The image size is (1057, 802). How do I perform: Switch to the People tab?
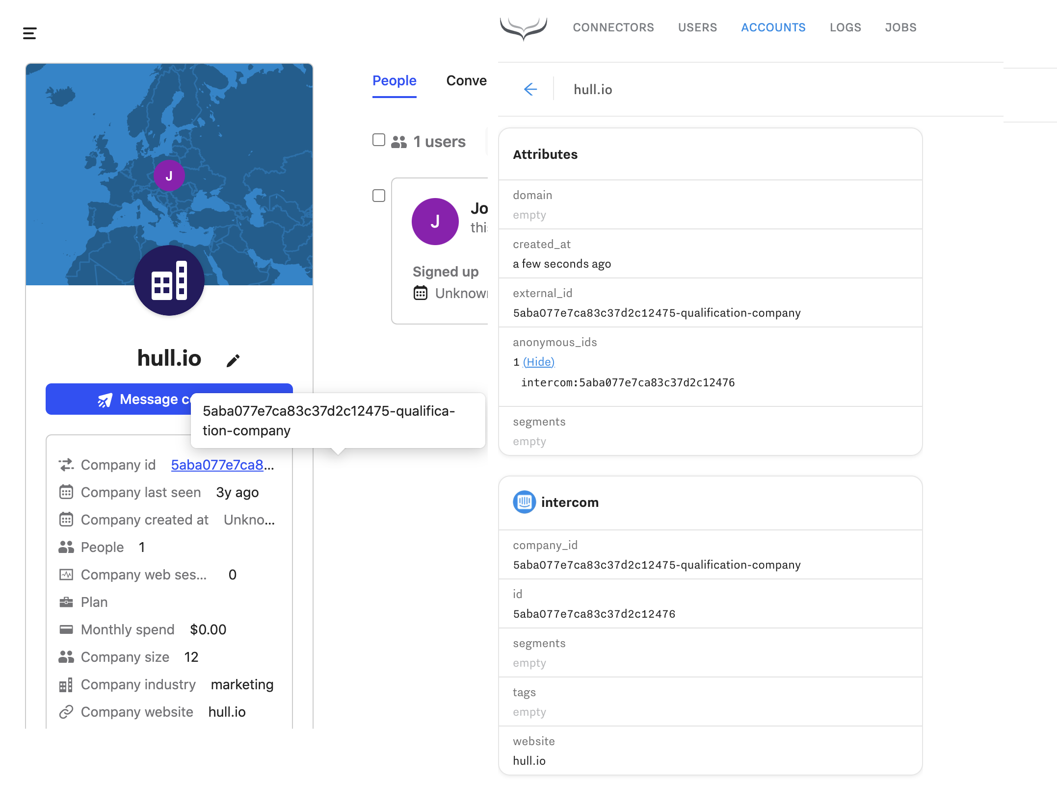394,81
